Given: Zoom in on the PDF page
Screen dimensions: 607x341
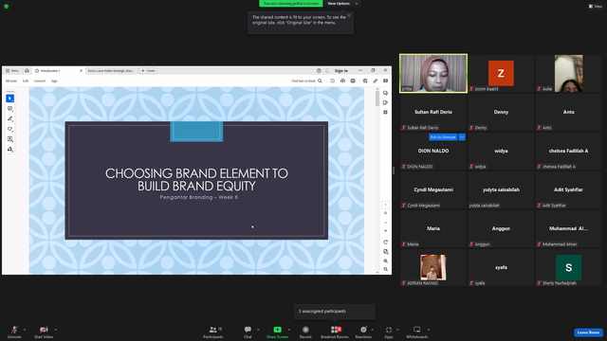Looking at the screenshot, I should click(386, 261).
